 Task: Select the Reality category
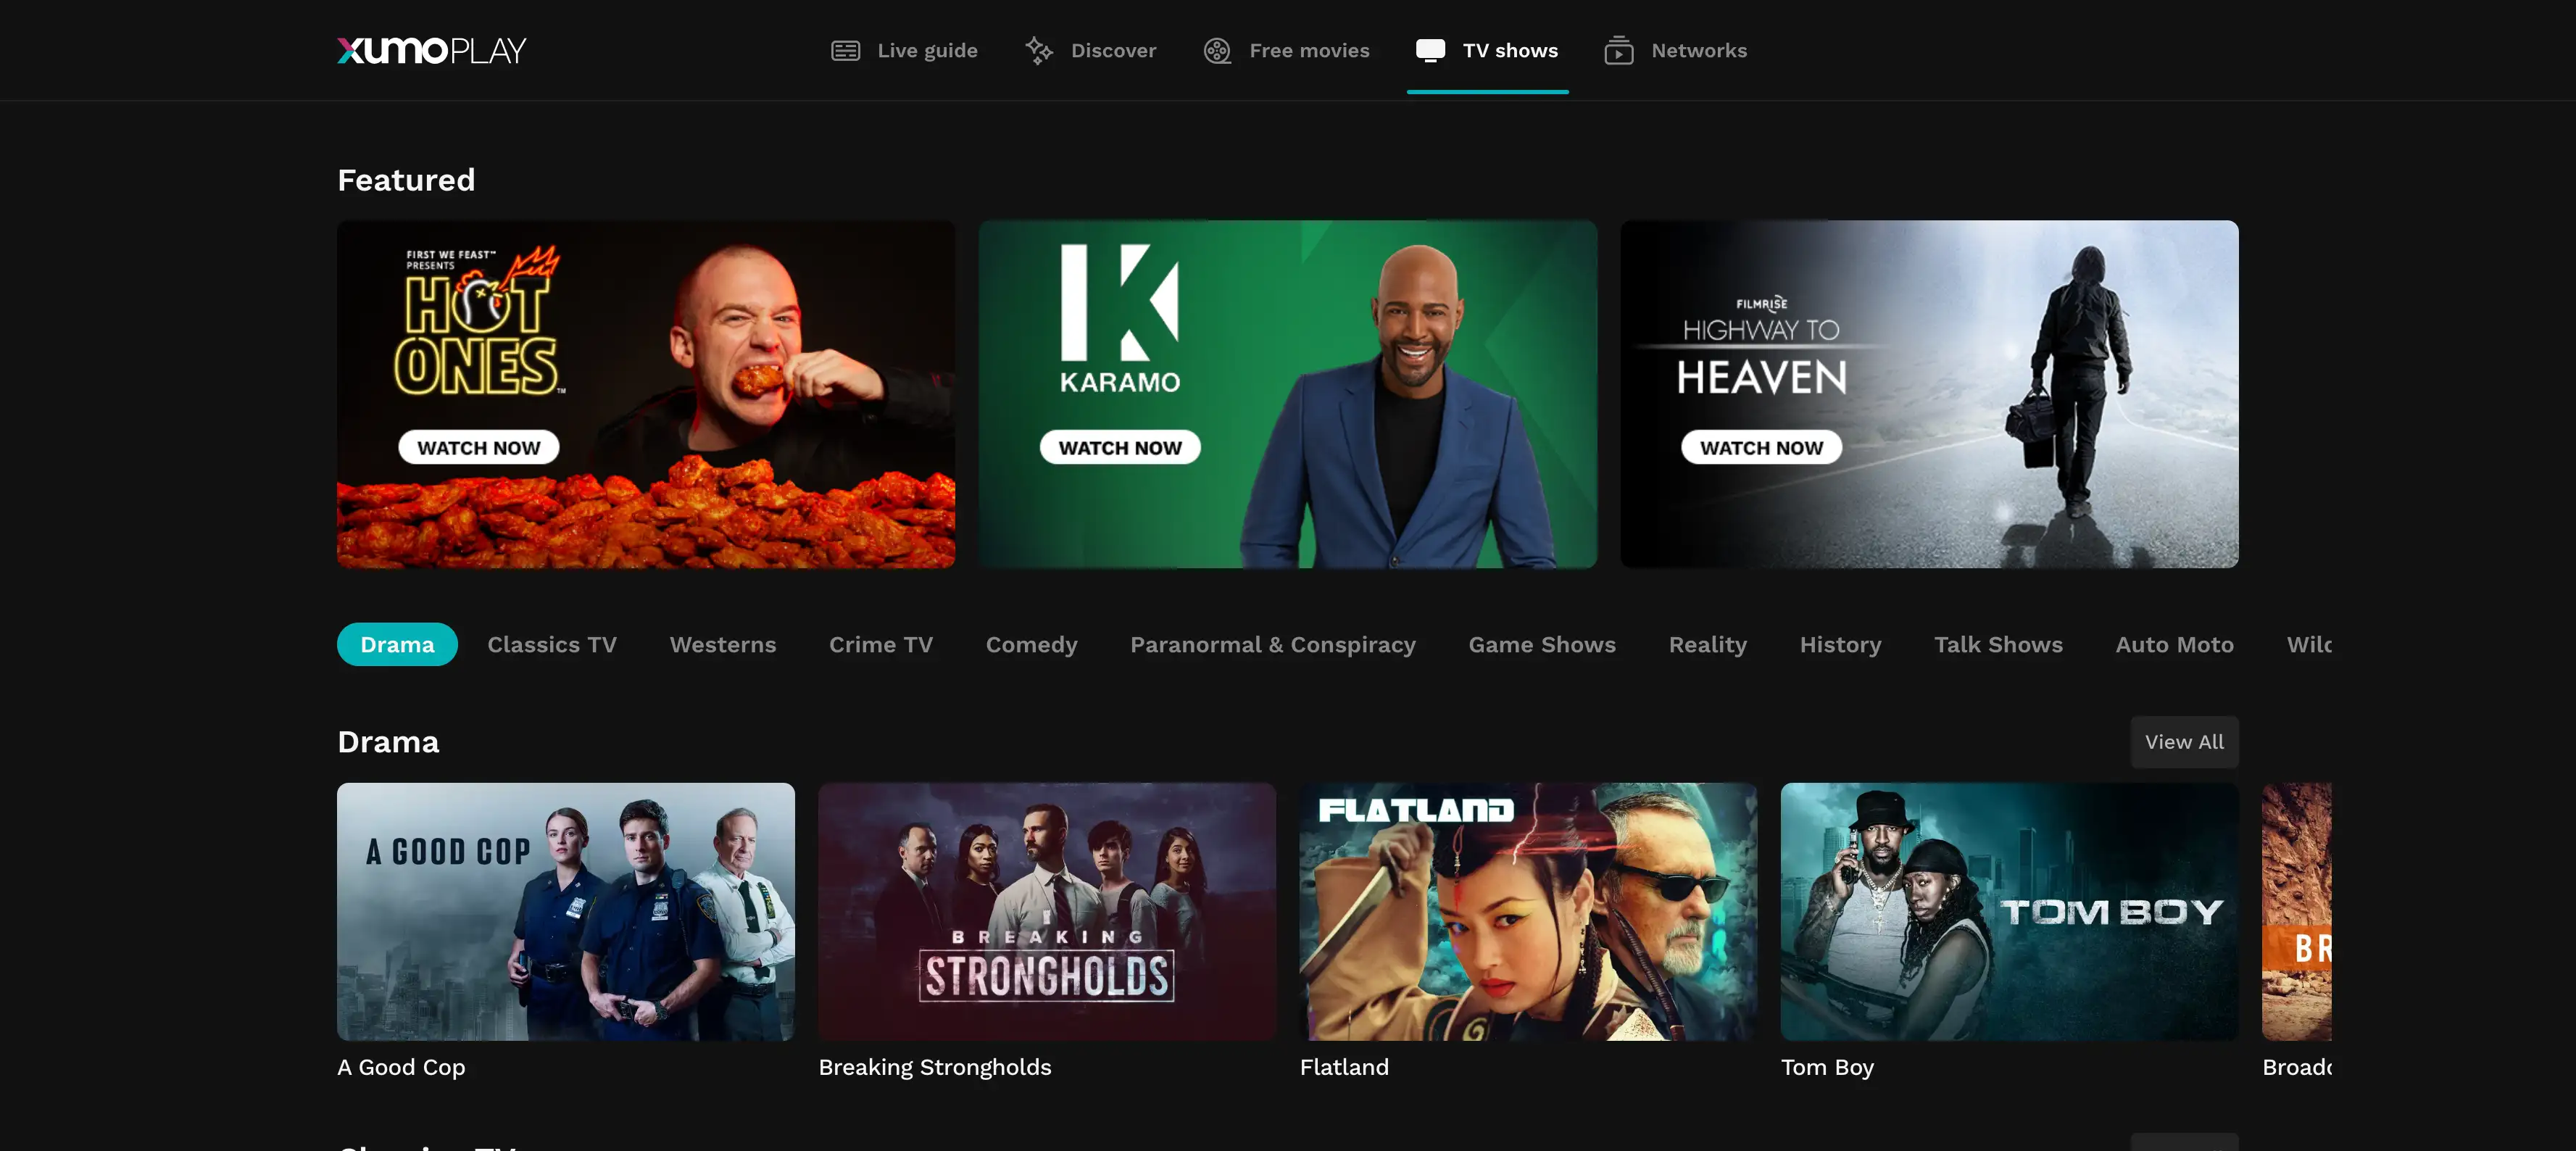tap(1707, 644)
